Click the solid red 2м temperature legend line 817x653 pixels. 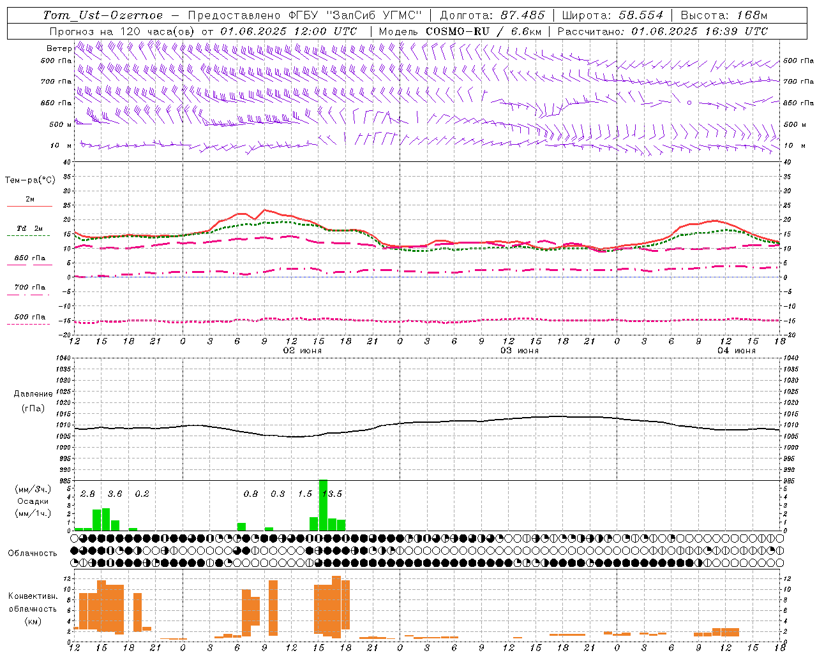coord(29,206)
